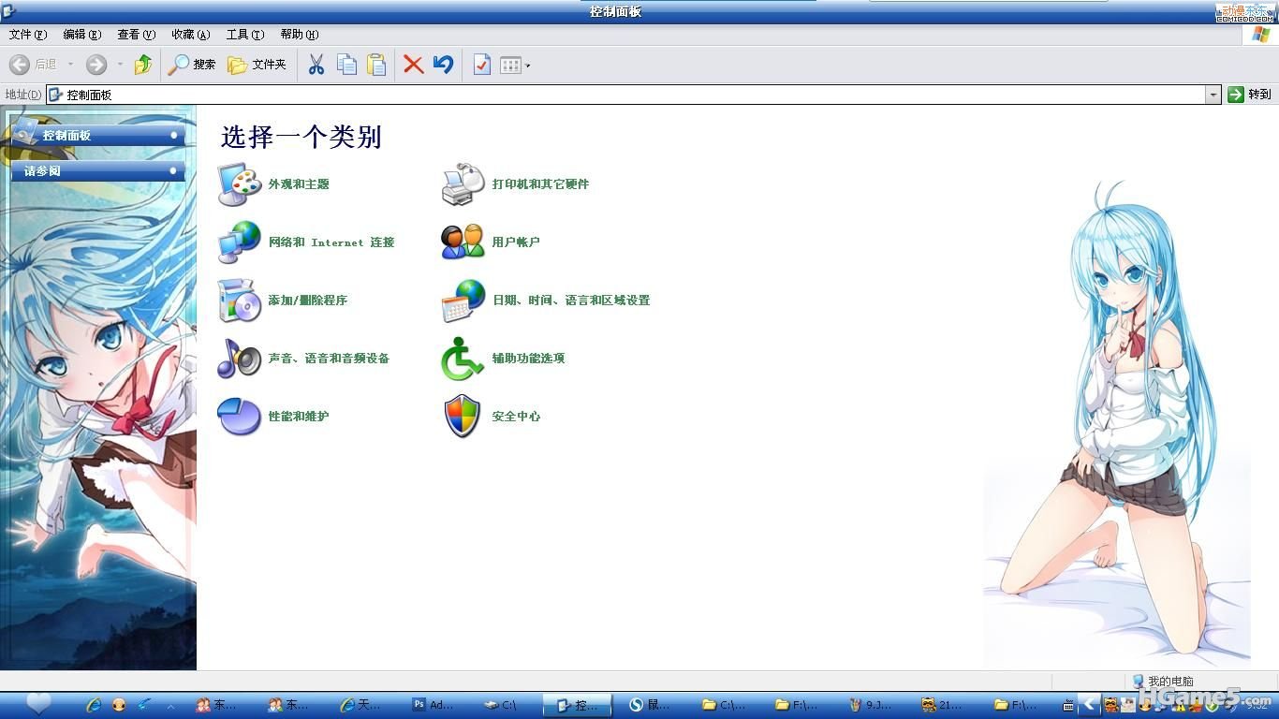Open the 搜索 search tool

pyautogui.click(x=192, y=65)
